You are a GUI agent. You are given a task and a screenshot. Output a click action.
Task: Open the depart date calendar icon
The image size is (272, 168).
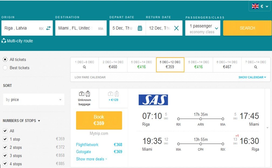coord(140,28)
